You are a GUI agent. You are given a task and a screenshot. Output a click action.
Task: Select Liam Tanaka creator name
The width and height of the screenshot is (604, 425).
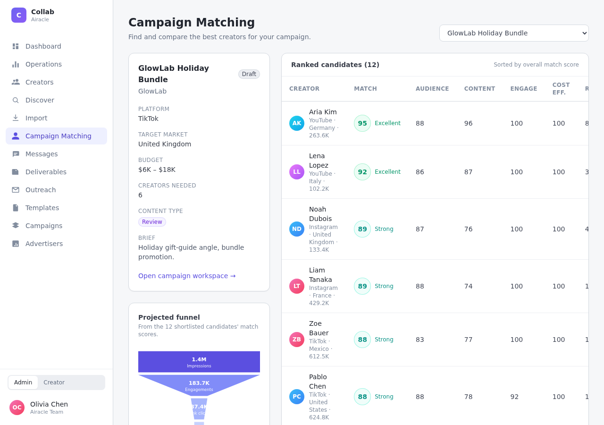(320, 275)
